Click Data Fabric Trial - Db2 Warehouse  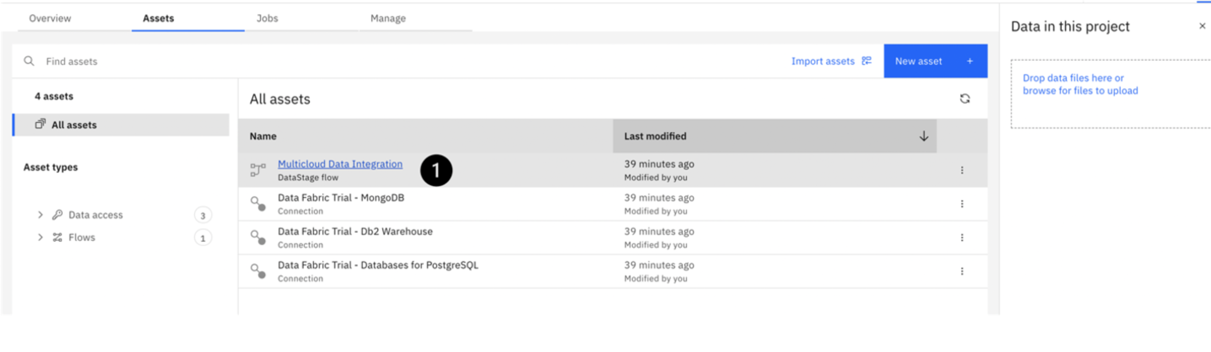355,232
